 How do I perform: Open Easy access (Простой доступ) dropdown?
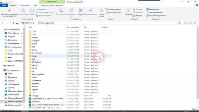(114, 12)
